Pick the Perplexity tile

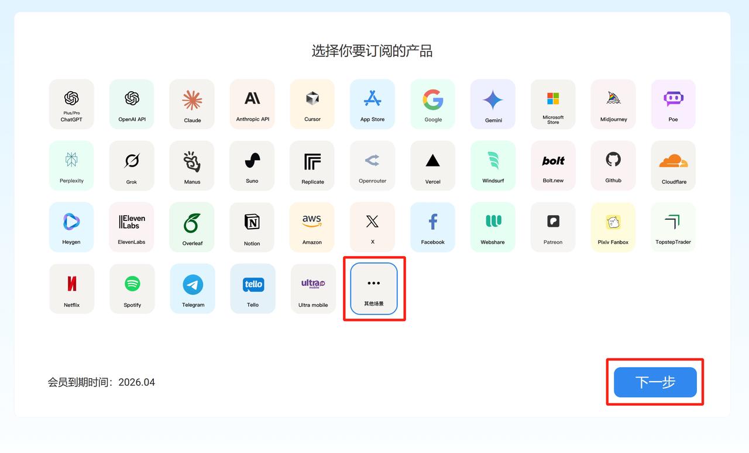(x=71, y=165)
